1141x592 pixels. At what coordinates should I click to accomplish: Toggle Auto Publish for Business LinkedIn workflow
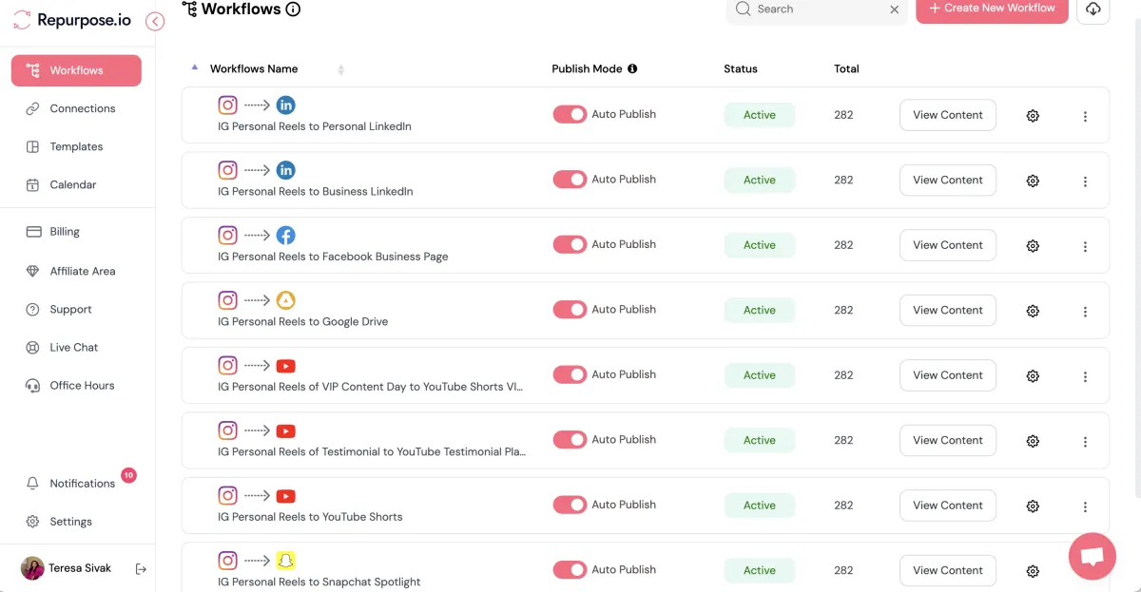pyautogui.click(x=570, y=180)
